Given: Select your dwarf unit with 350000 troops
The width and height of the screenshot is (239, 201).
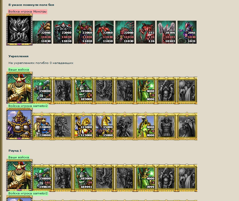Looking at the screenshot, I should coord(42,90).
